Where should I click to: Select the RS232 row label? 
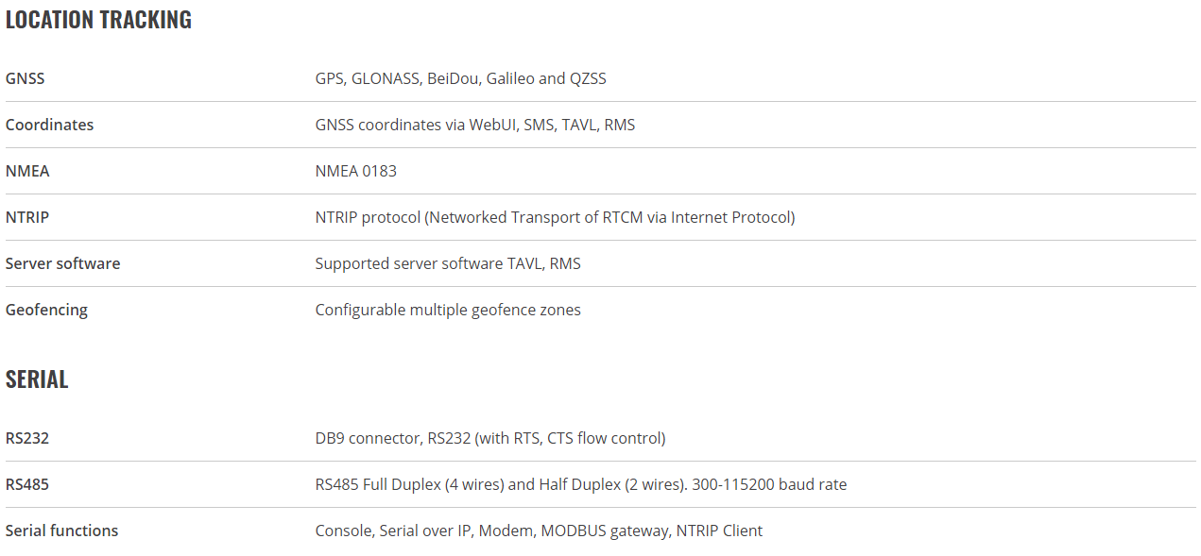[26, 438]
